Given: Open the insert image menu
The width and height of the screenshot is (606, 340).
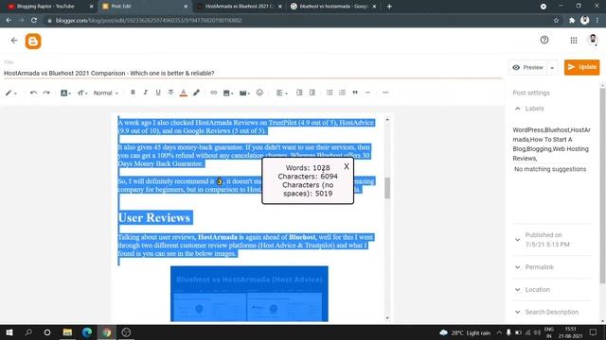Looking at the screenshot, I should click(x=228, y=93).
